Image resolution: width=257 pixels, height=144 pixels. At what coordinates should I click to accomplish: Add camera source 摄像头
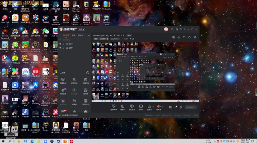(123, 108)
